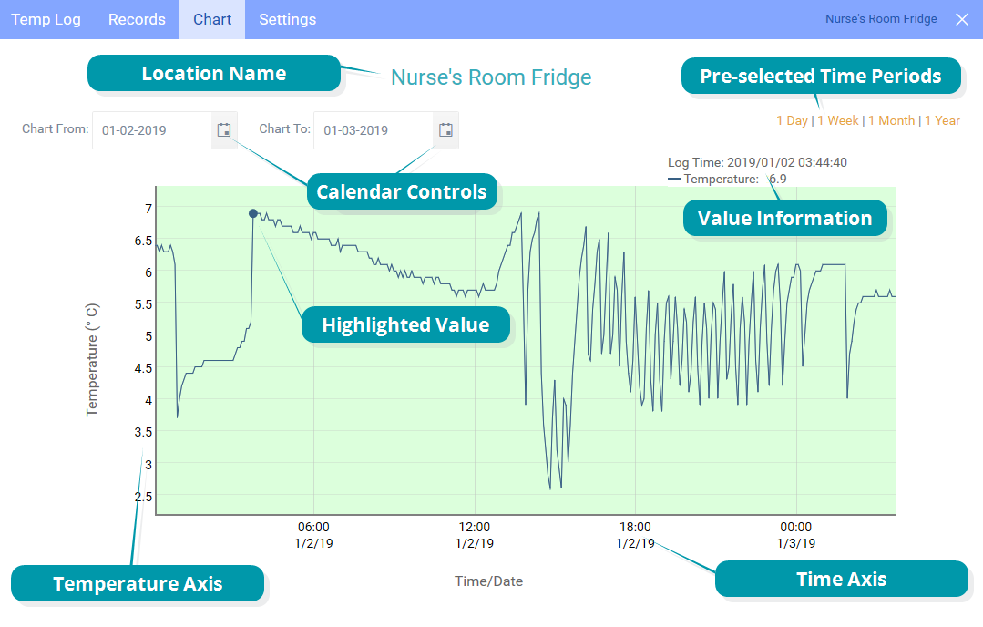Click the Nurse's Room Fridge header label
The image size is (983, 627).
tap(881, 19)
